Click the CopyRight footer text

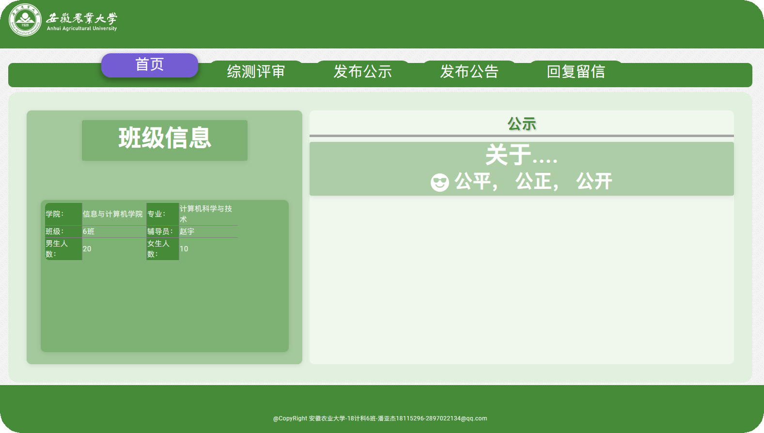pyautogui.click(x=380, y=418)
